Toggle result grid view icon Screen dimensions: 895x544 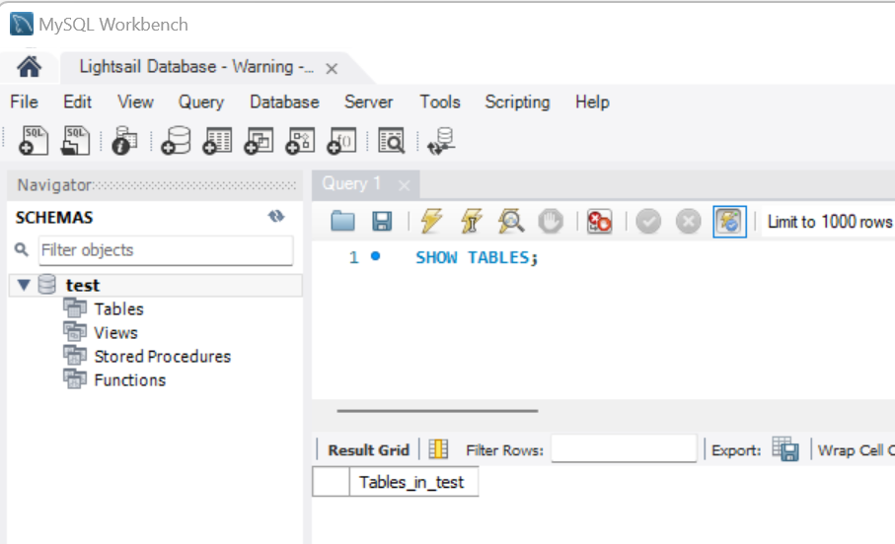438,449
